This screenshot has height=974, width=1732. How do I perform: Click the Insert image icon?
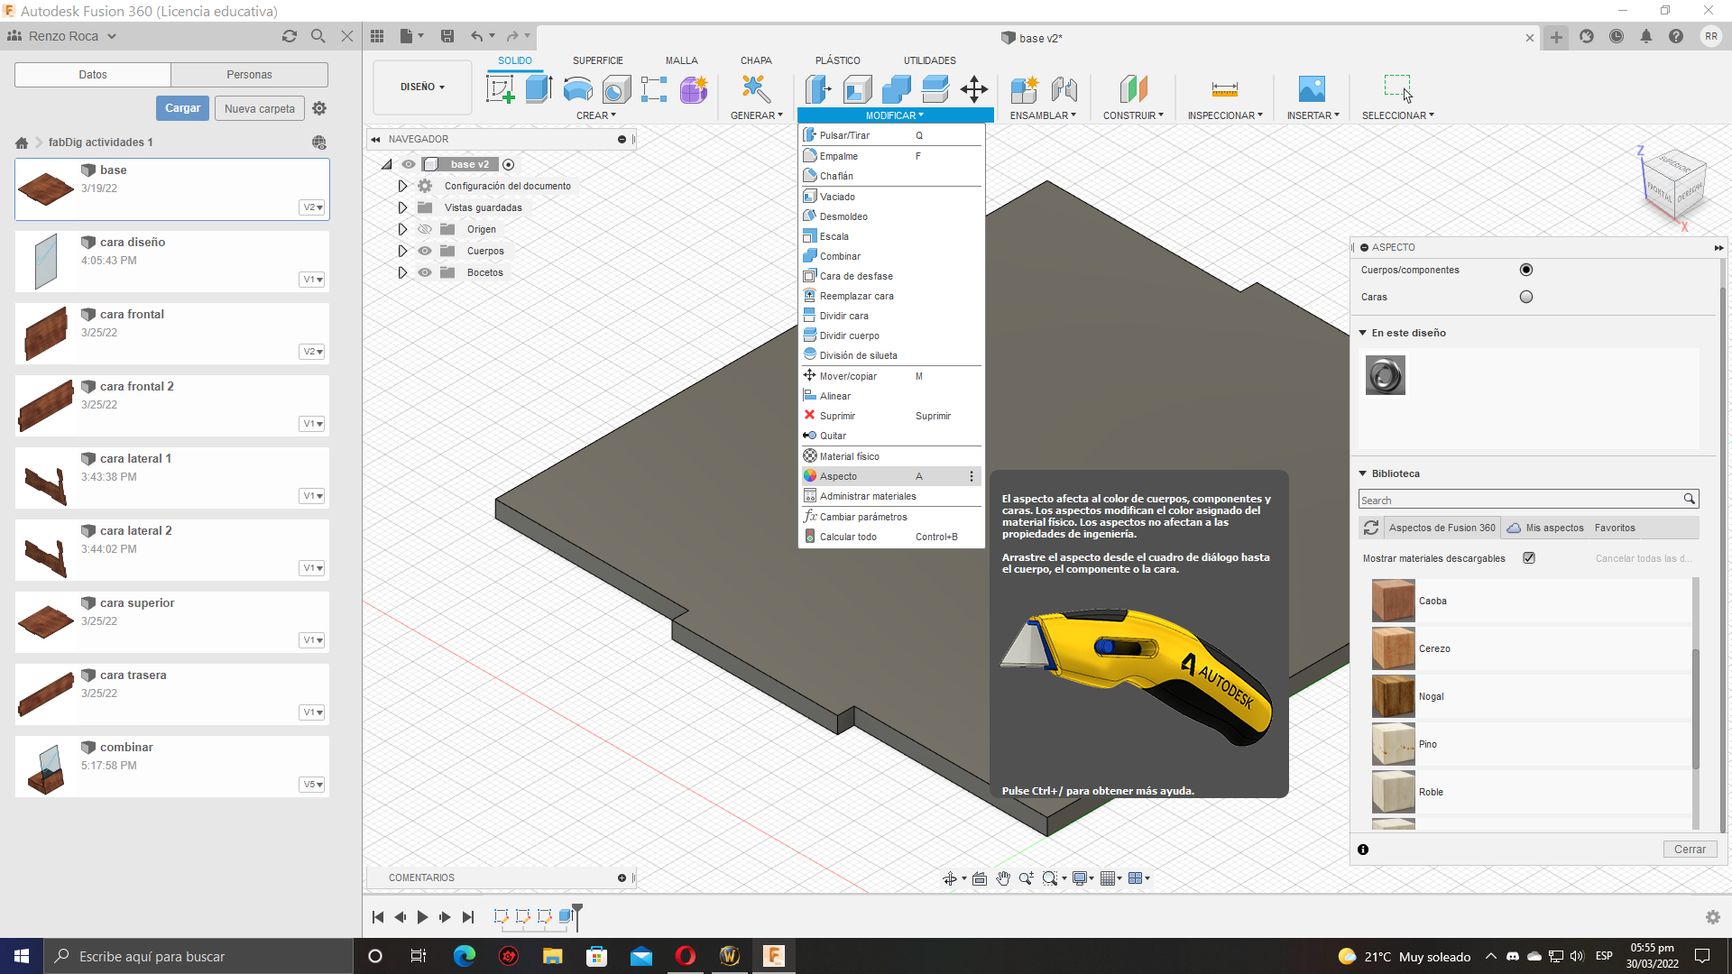click(x=1312, y=88)
